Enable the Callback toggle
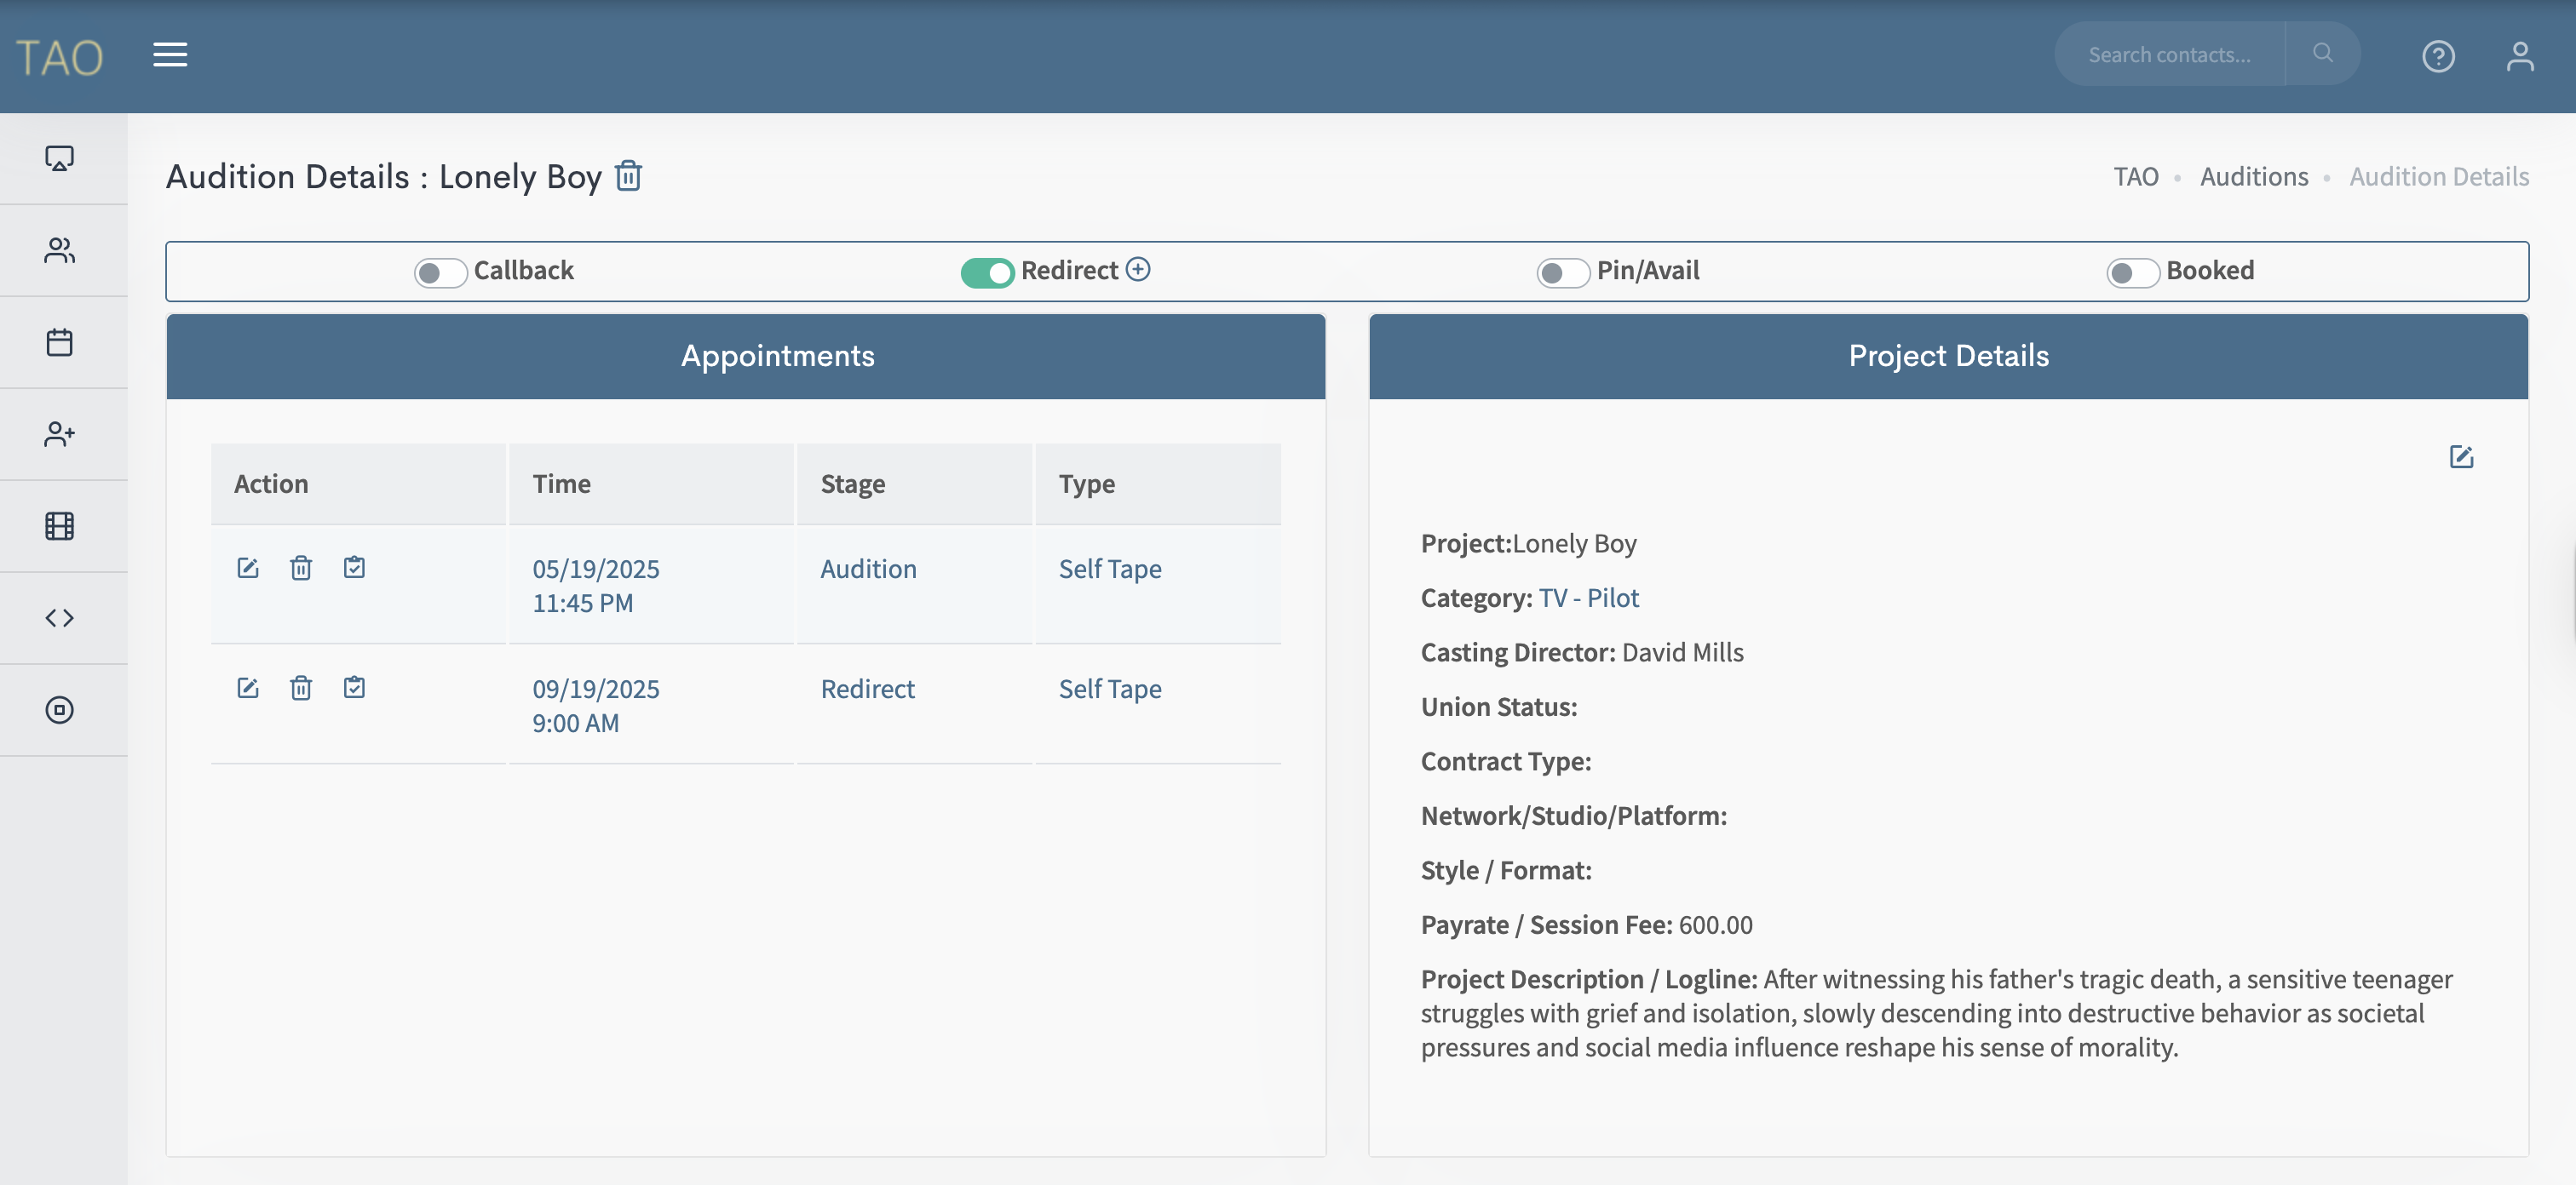Image resolution: width=2576 pixels, height=1185 pixels. pos(440,272)
